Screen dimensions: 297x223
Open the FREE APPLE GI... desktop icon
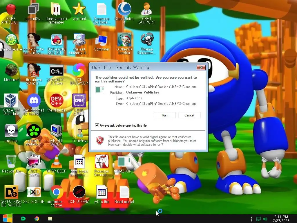click(11, 14)
